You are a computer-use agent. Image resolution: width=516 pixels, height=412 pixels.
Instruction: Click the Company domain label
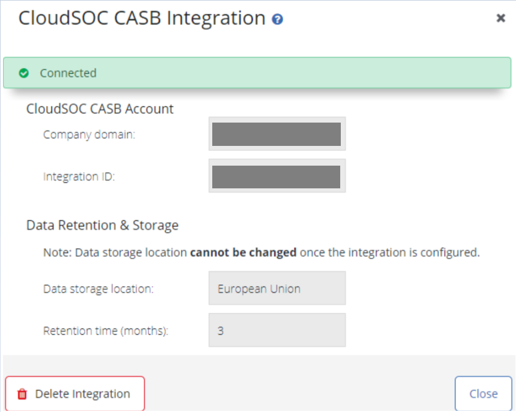pos(89,135)
